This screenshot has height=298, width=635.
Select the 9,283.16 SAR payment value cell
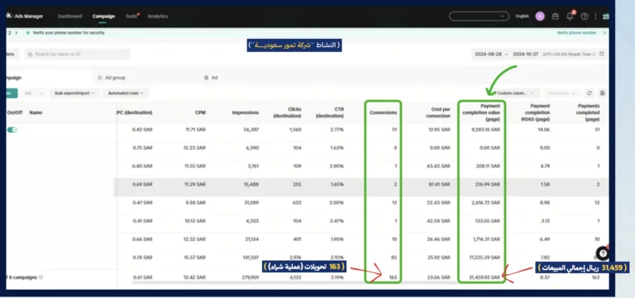point(485,130)
